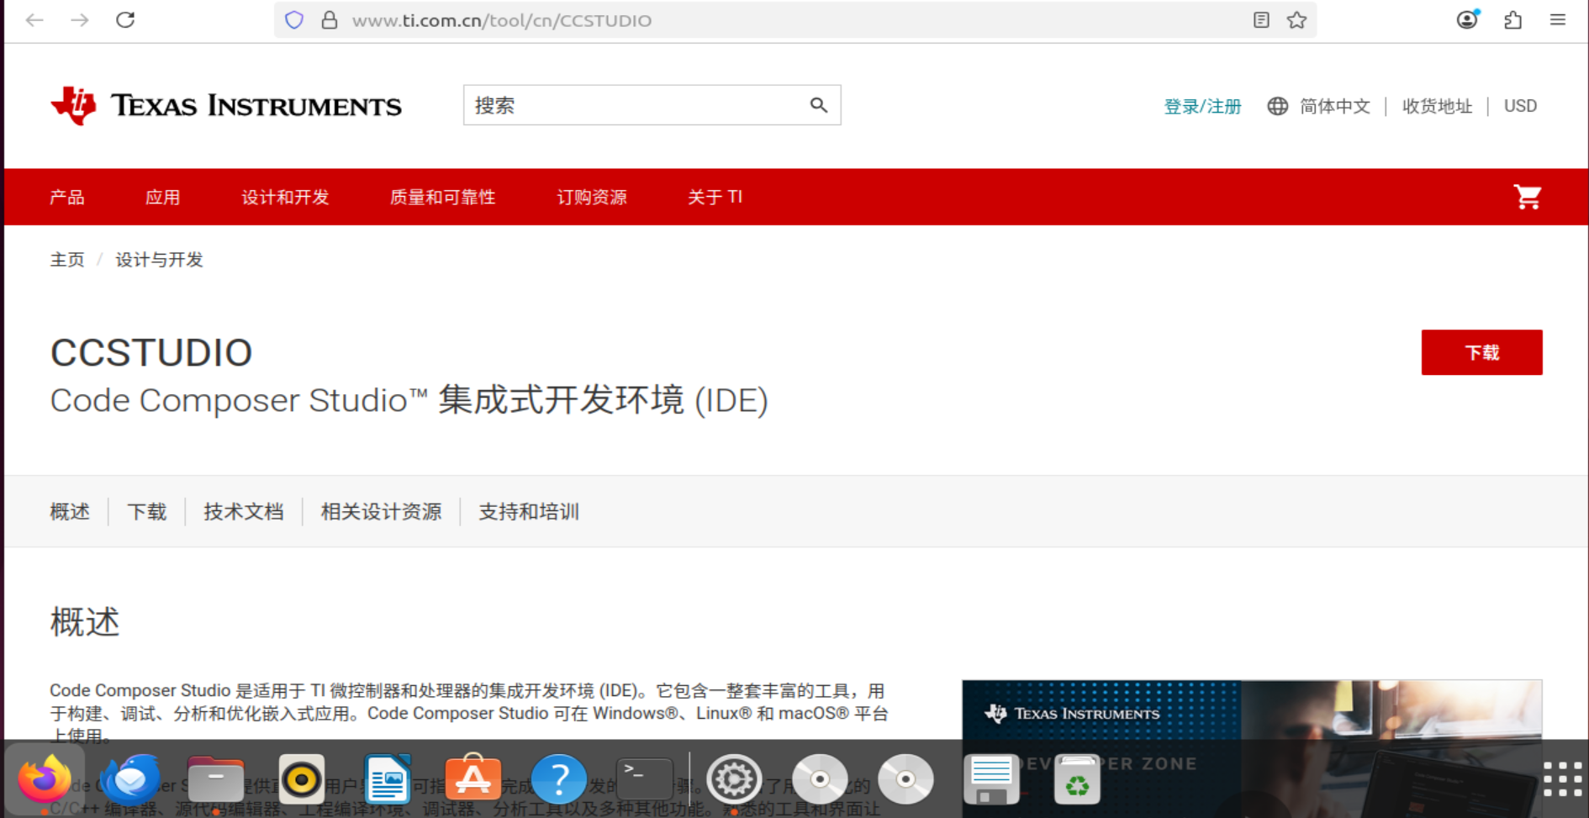Open the Files manager dock icon

pos(216,780)
